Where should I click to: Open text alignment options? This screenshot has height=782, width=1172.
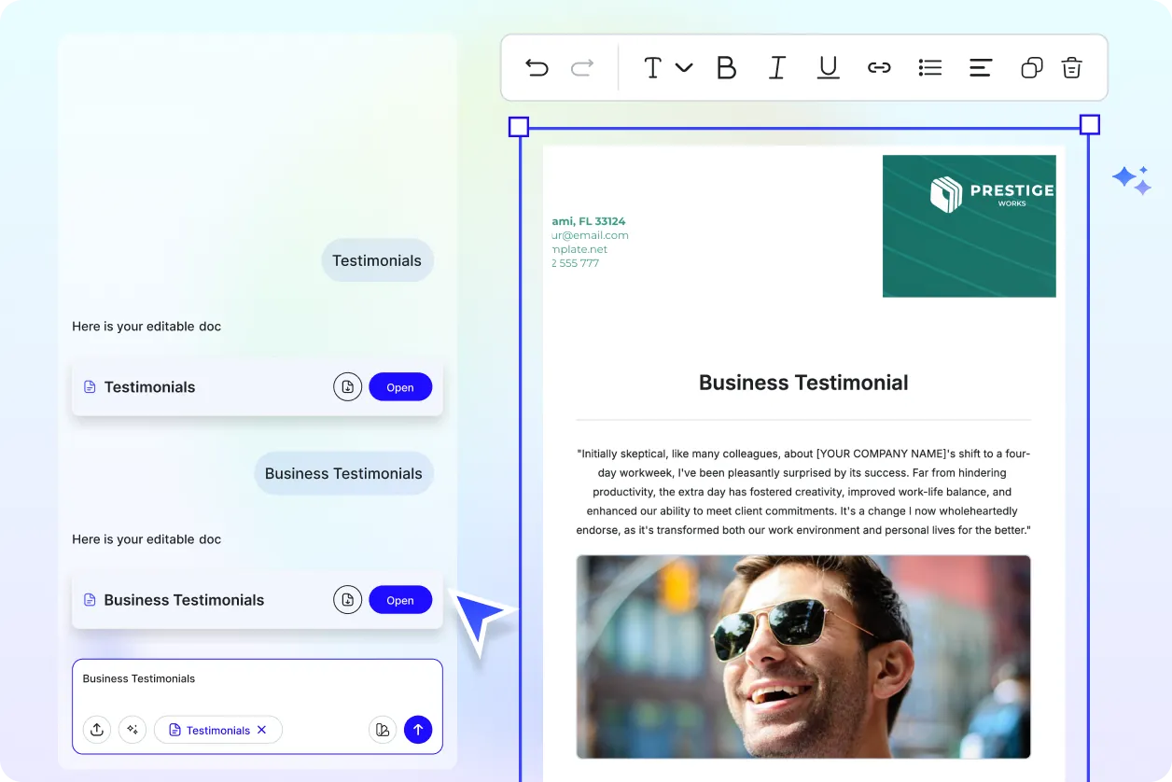click(x=980, y=67)
